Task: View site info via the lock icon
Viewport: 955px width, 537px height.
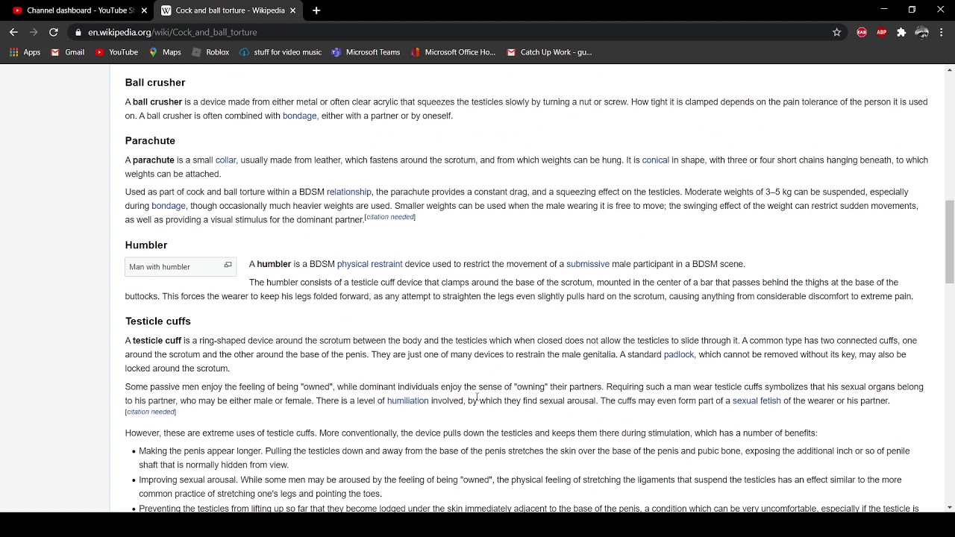Action: tap(78, 32)
